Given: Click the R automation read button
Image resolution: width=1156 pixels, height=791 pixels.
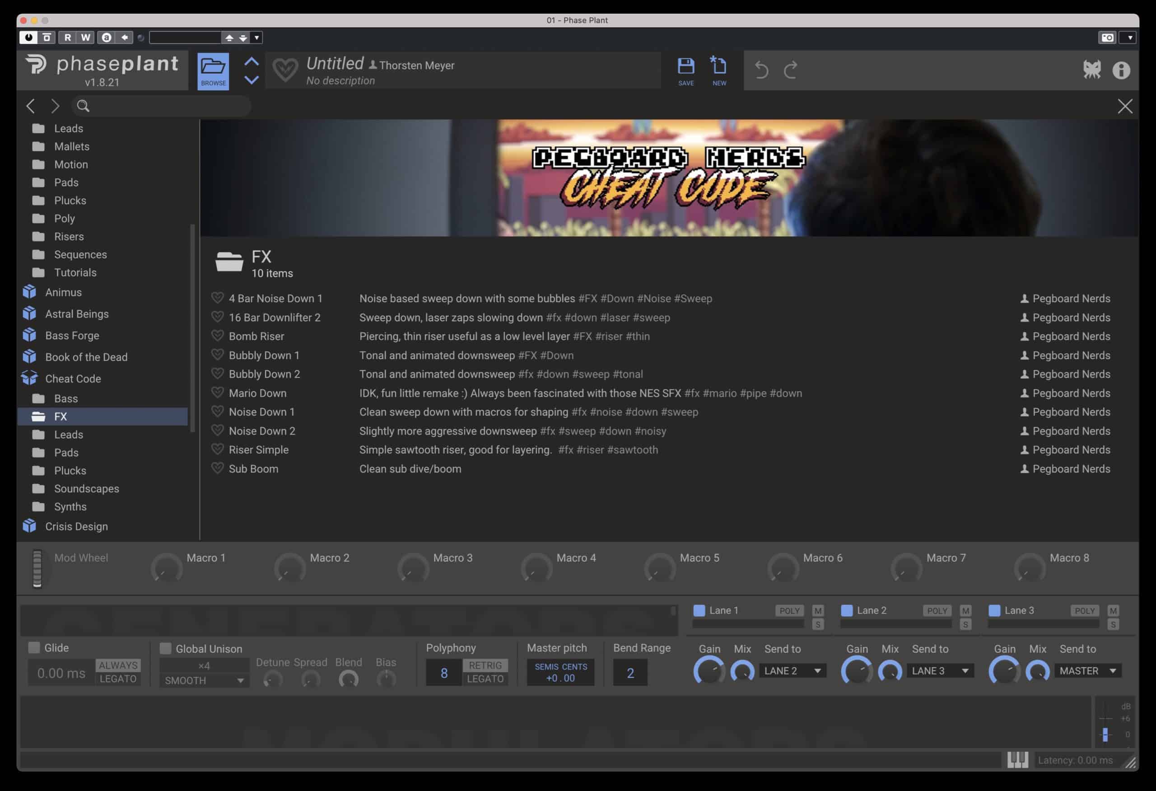Looking at the screenshot, I should click(x=67, y=37).
